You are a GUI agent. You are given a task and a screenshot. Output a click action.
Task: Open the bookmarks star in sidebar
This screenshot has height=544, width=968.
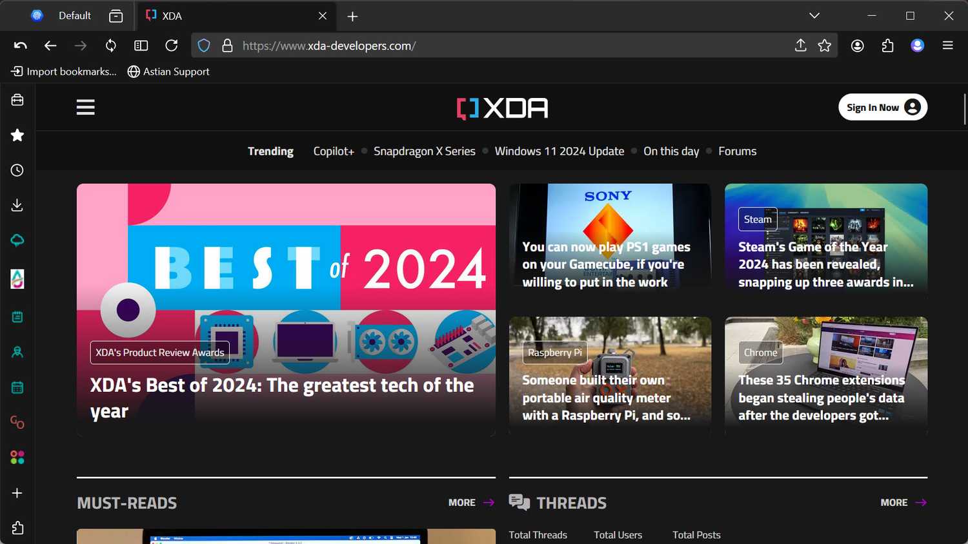pos(17,135)
